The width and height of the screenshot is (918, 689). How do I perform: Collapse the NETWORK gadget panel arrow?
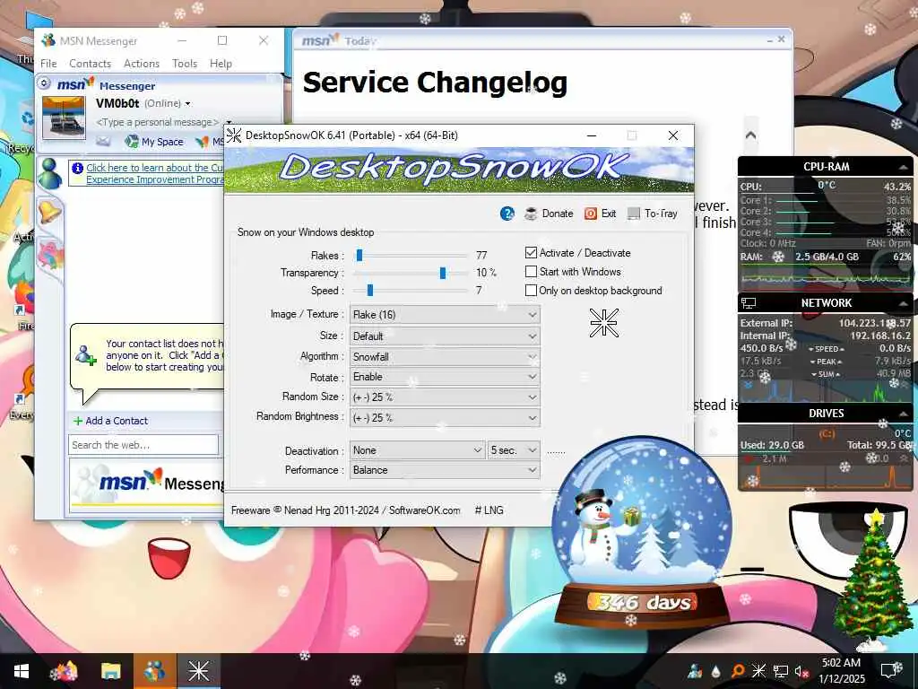(904, 303)
